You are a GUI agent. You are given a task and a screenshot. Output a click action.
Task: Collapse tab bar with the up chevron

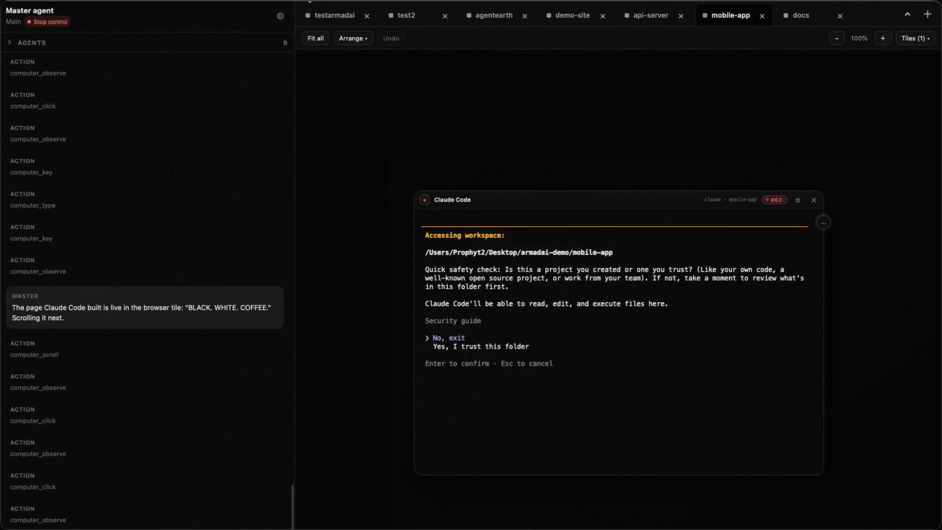907,14
